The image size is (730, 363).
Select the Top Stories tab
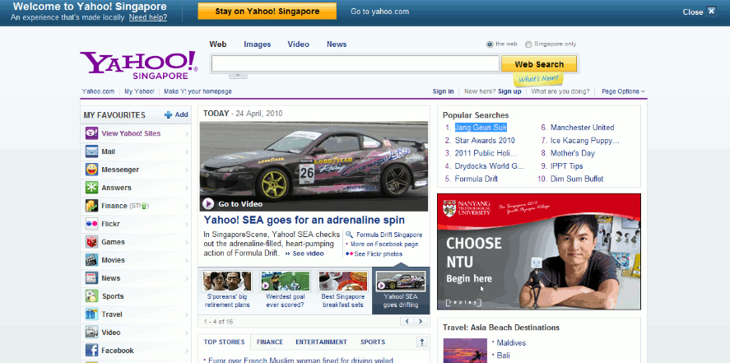[x=224, y=342]
